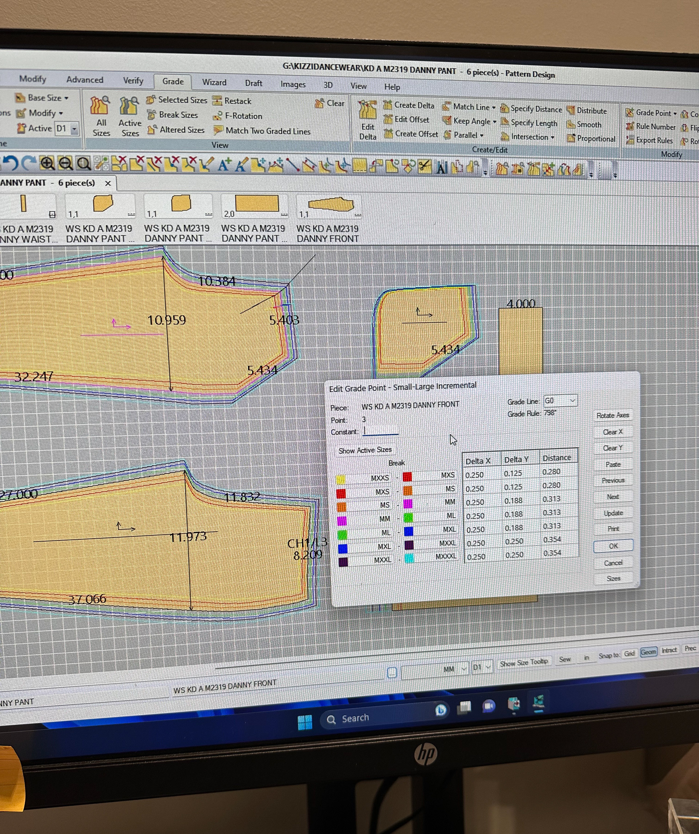Click the Altered Sizes icon
699x834 pixels.
coord(151,130)
